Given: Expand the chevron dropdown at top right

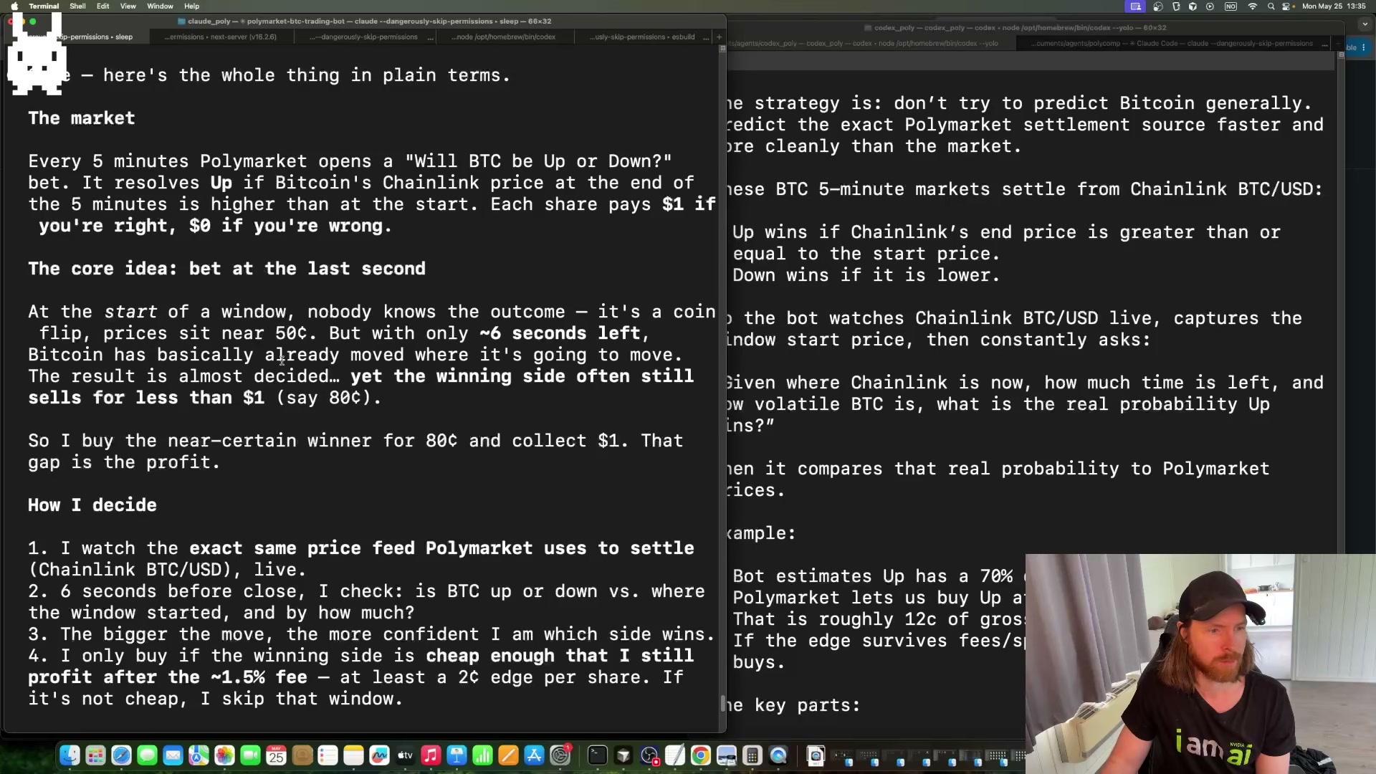Looking at the screenshot, I should pyautogui.click(x=1365, y=24).
